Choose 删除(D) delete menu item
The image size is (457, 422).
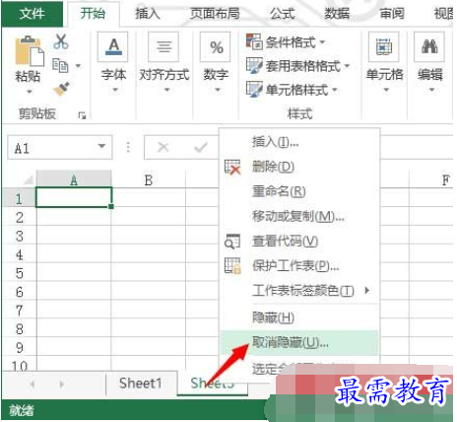(x=299, y=167)
